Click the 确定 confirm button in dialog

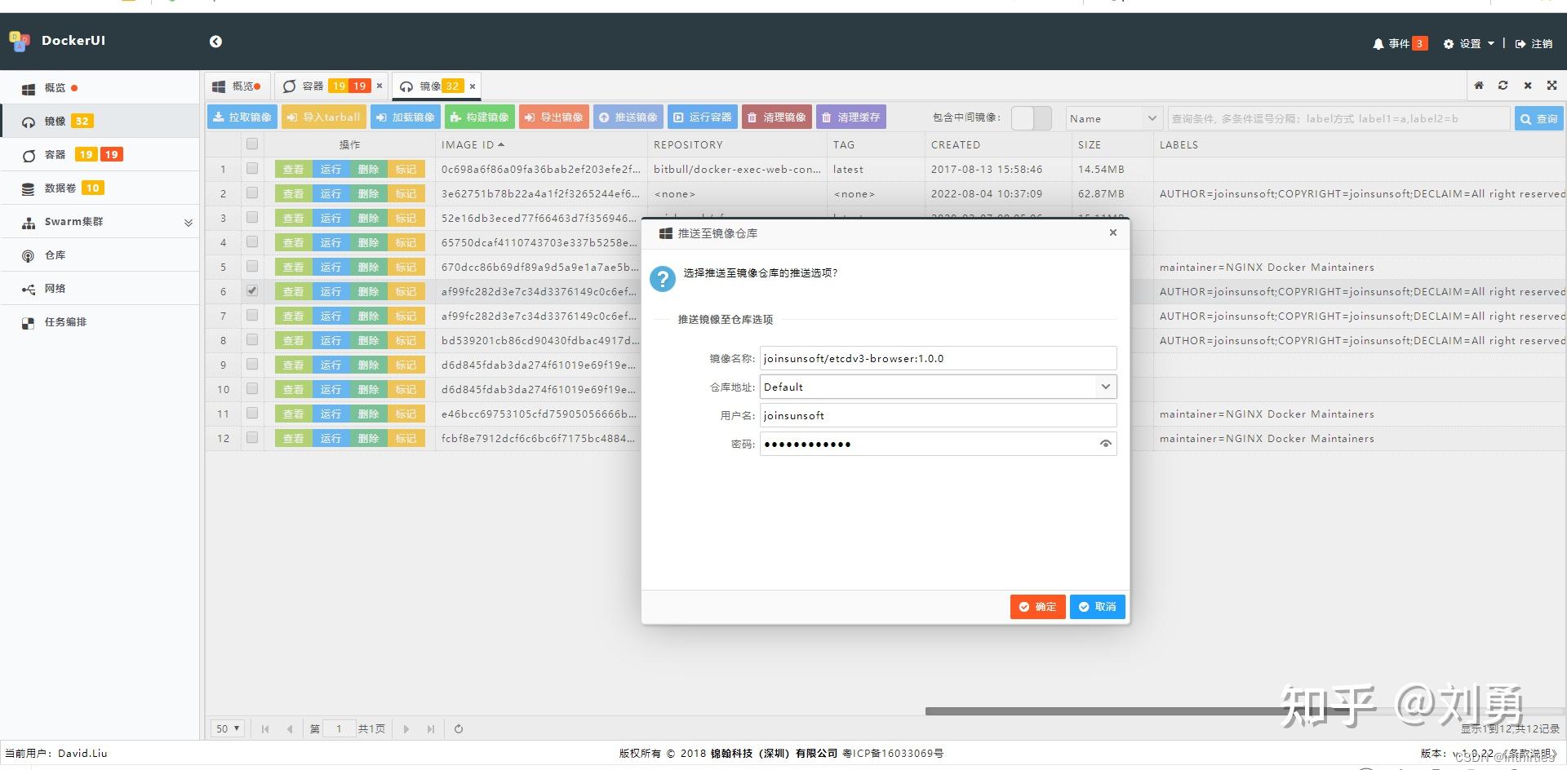coord(1037,607)
